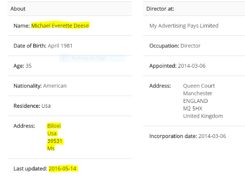Click the Director occupation value
245x178 pixels.
pos(190,46)
